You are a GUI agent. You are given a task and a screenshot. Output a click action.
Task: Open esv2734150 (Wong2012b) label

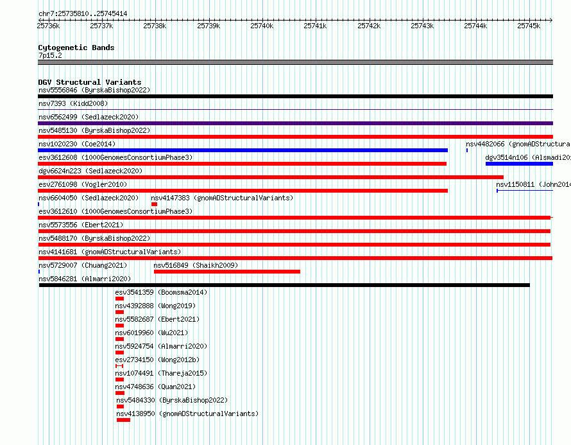pos(157,360)
